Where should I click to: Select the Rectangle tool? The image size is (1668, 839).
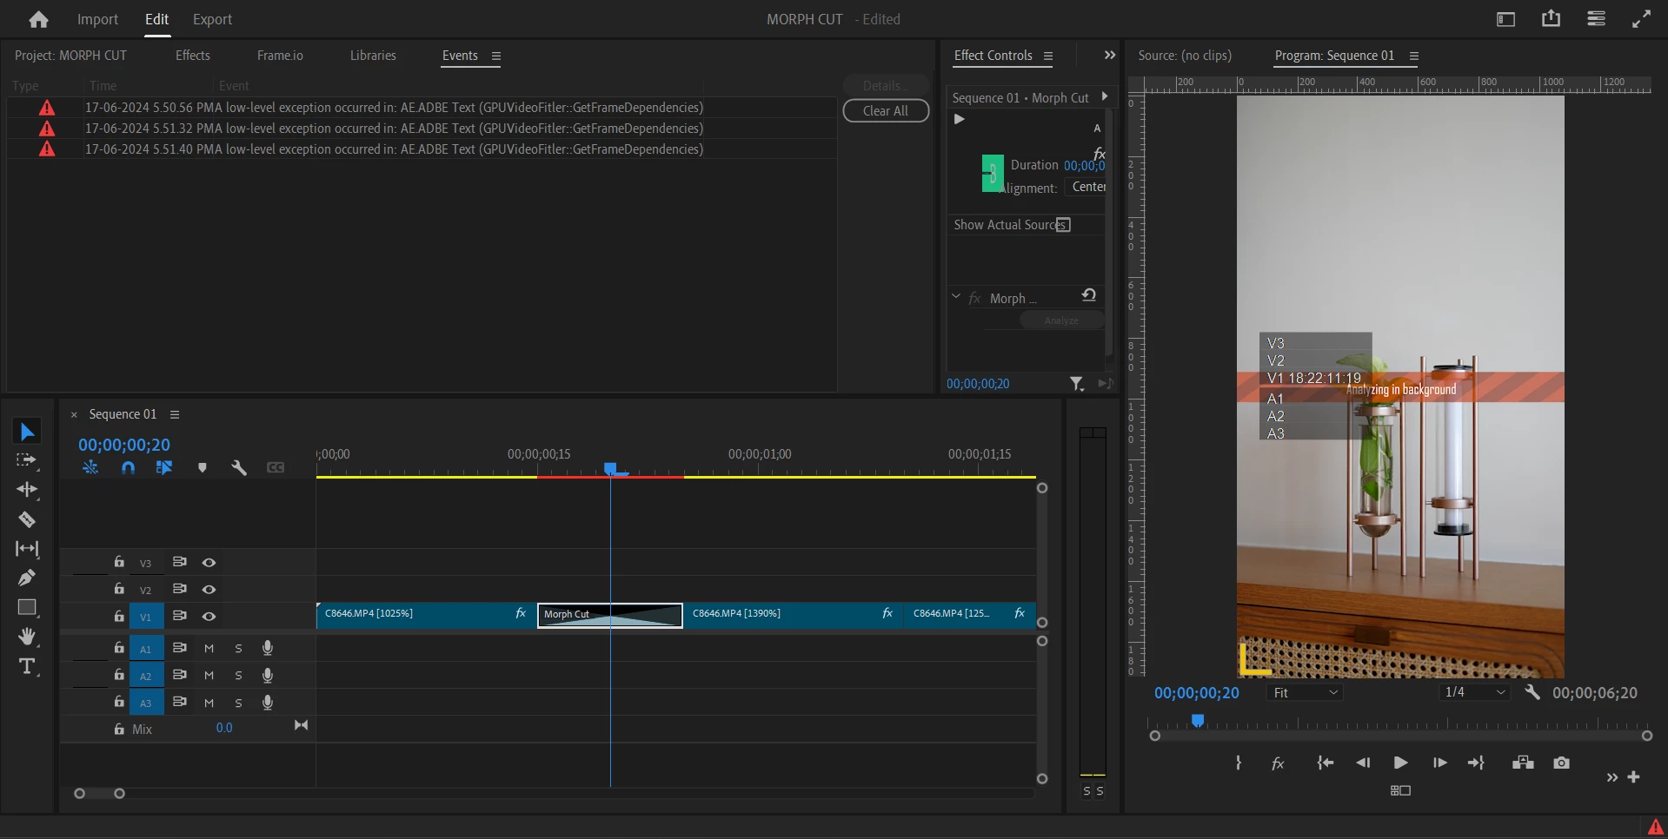pyautogui.click(x=27, y=607)
